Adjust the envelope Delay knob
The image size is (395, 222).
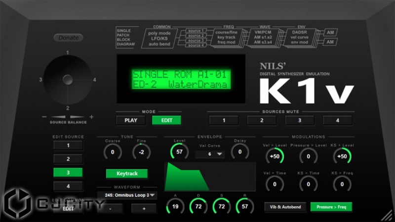240,152
